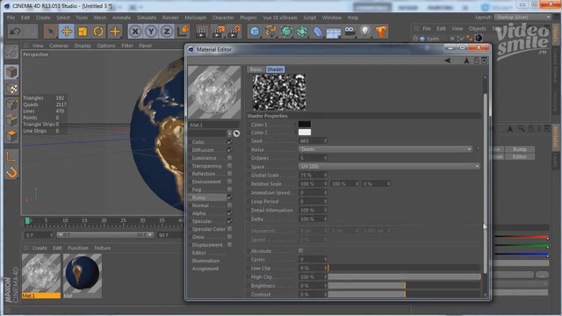Screen dimensions: 562x316
Task: Open the spline tools icon
Action: click(x=270, y=32)
